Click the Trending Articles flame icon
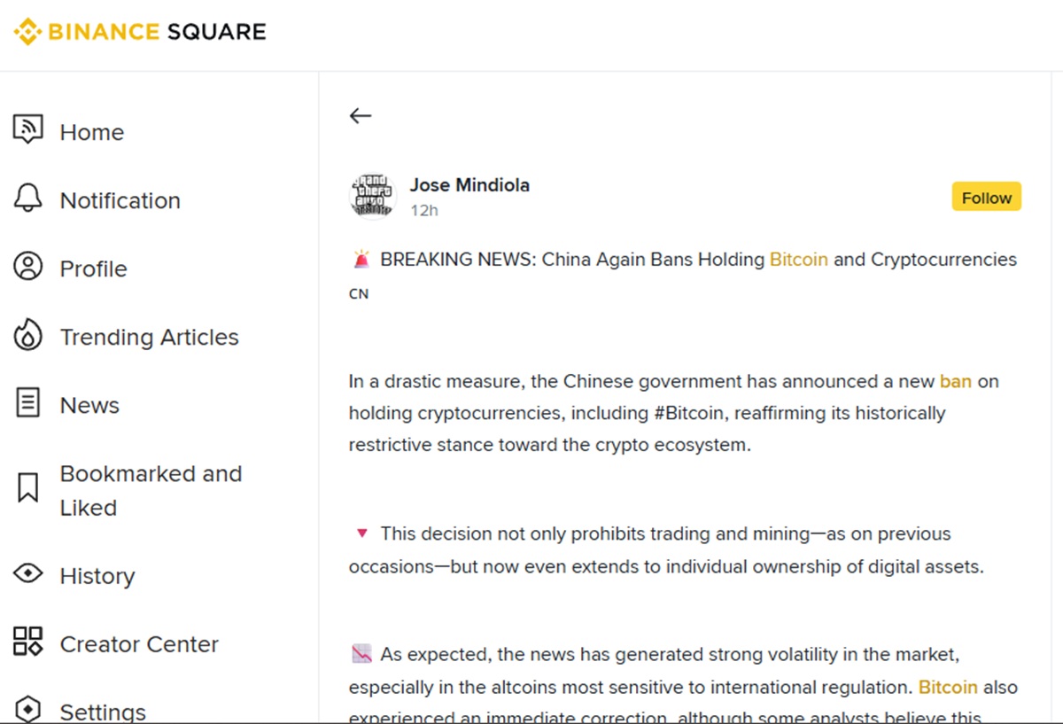Image resolution: width=1063 pixels, height=724 pixels. pyautogui.click(x=28, y=335)
